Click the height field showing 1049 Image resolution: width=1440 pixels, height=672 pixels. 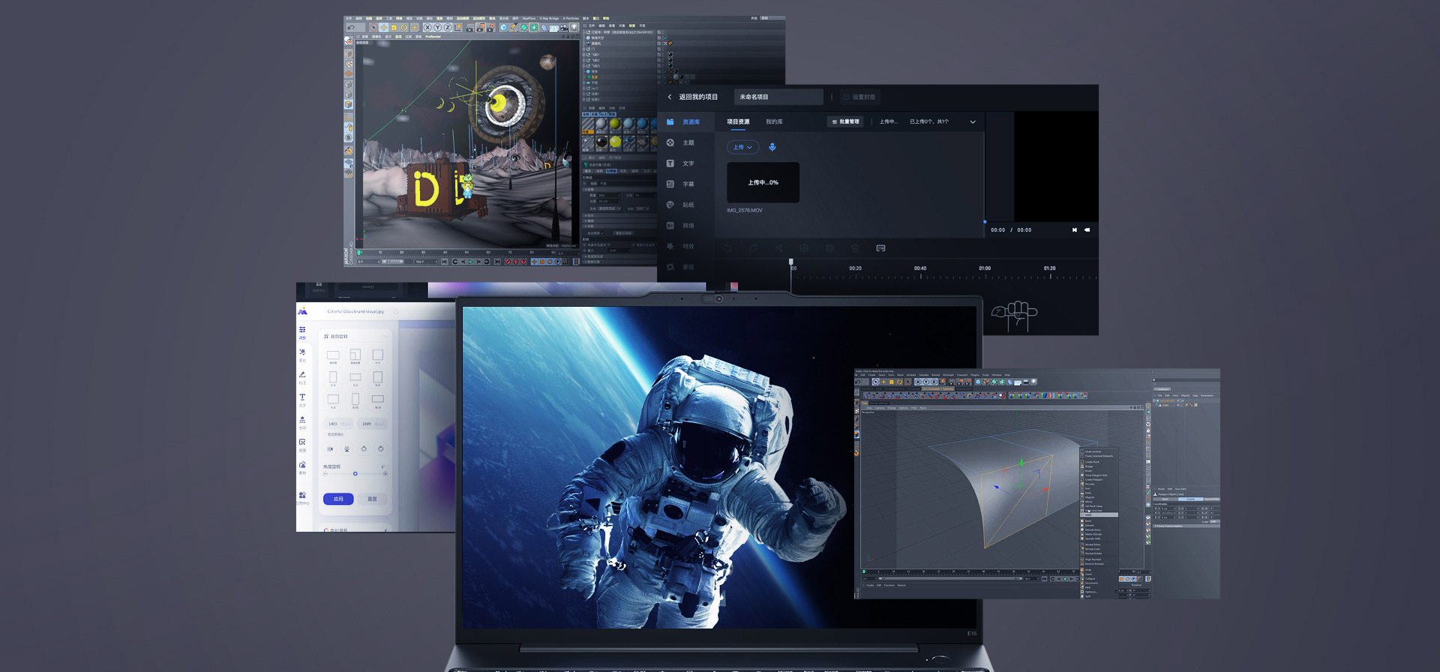(x=373, y=424)
